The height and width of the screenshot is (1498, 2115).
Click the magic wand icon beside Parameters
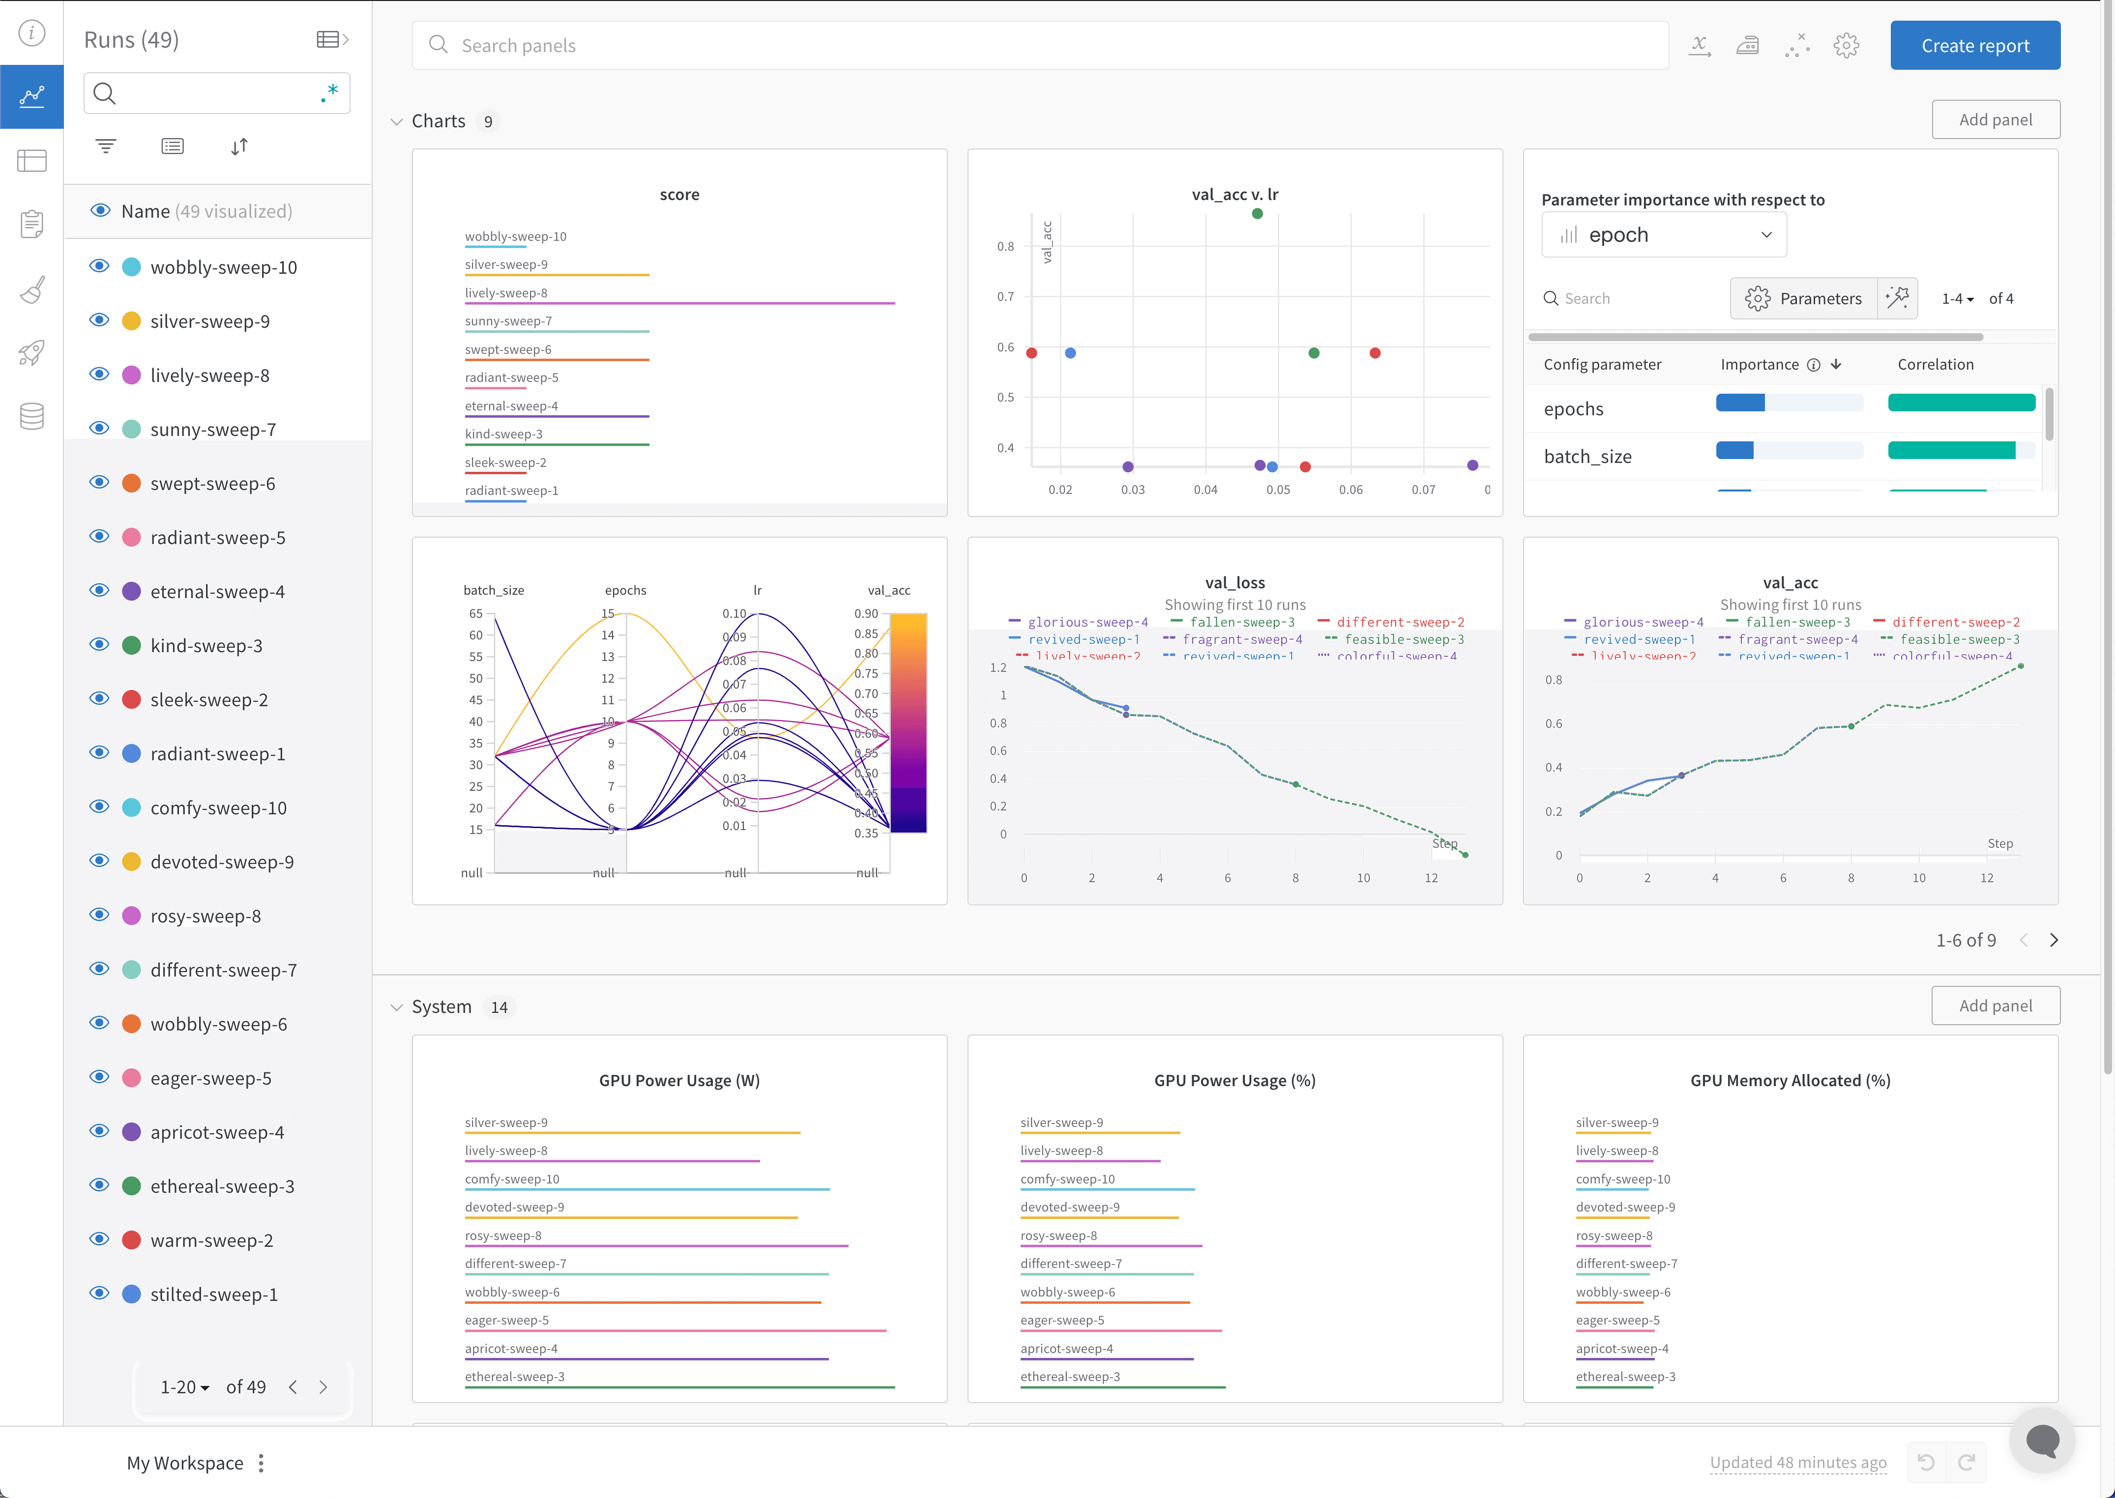coord(1897,298)
